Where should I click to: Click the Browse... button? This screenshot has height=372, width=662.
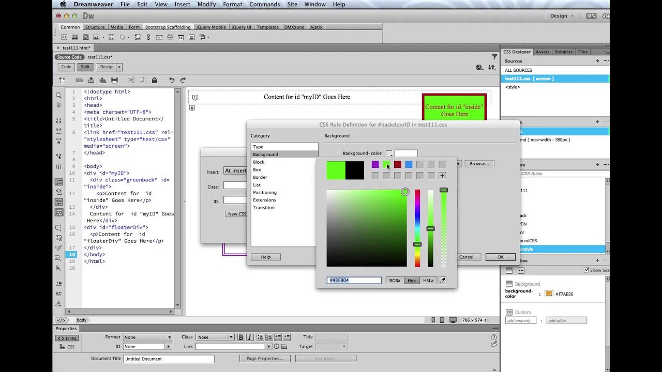coord(479,164)
